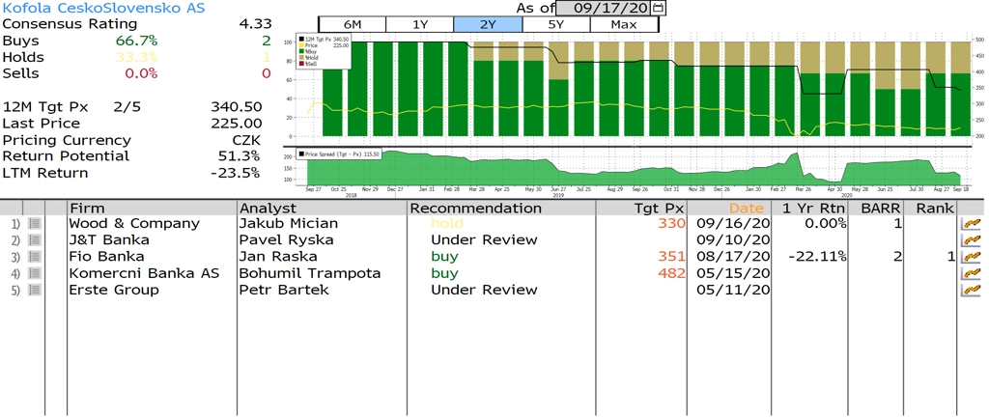Screen dimensions: 989x419
Task: Open the J&T Banka row detail icon
Action: pos(35,240)
